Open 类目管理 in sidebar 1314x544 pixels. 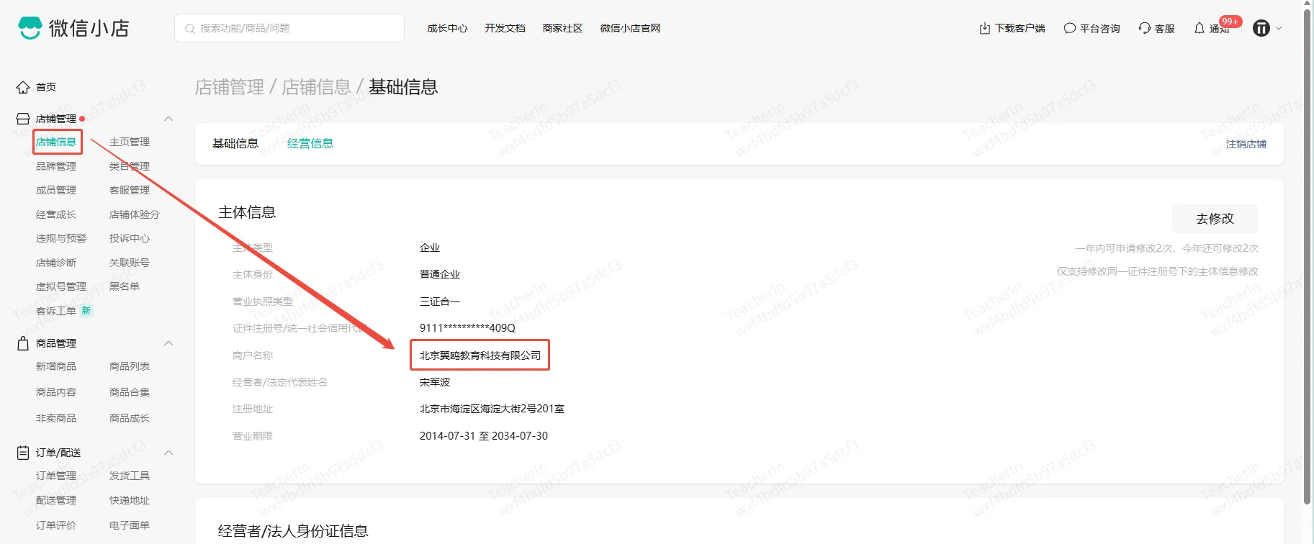[x=130, y=166]
